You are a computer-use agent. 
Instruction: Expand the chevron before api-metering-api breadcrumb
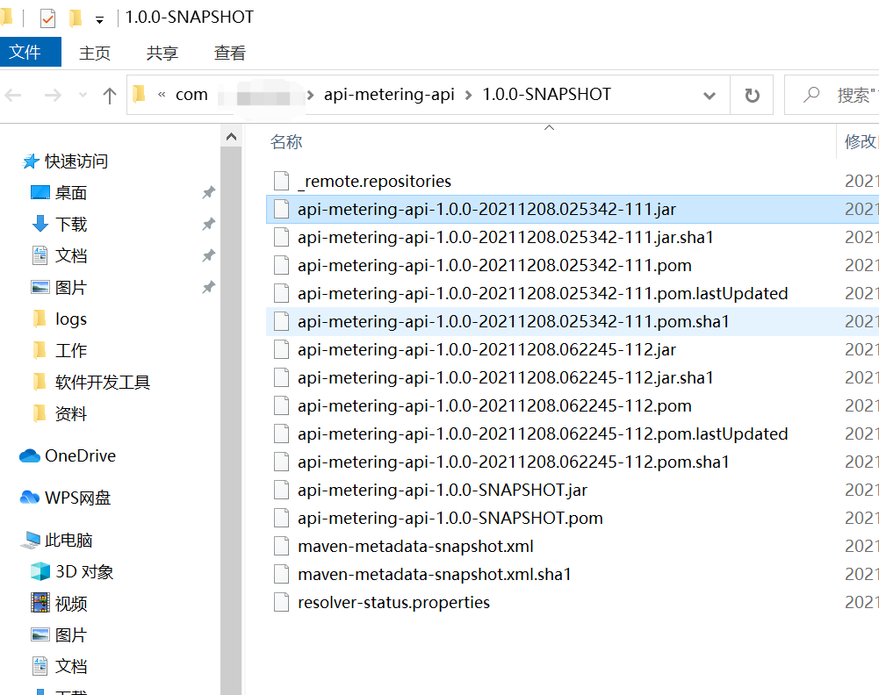pyautogui.click(x=310, y=95)
